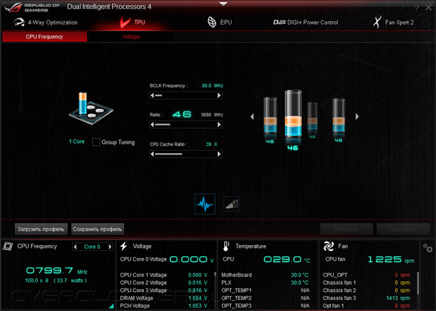Screen dimensions: 436x311
Task: Click the 1 Core label
Action: (x=77, y=142)
